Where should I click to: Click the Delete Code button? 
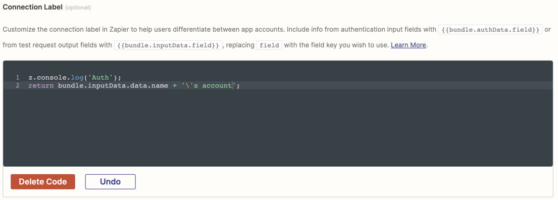43,181
